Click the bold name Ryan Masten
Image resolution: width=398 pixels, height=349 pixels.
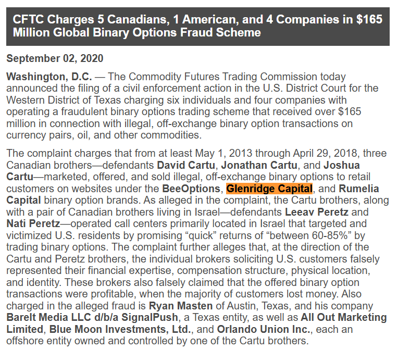click(x=181, y=306)
